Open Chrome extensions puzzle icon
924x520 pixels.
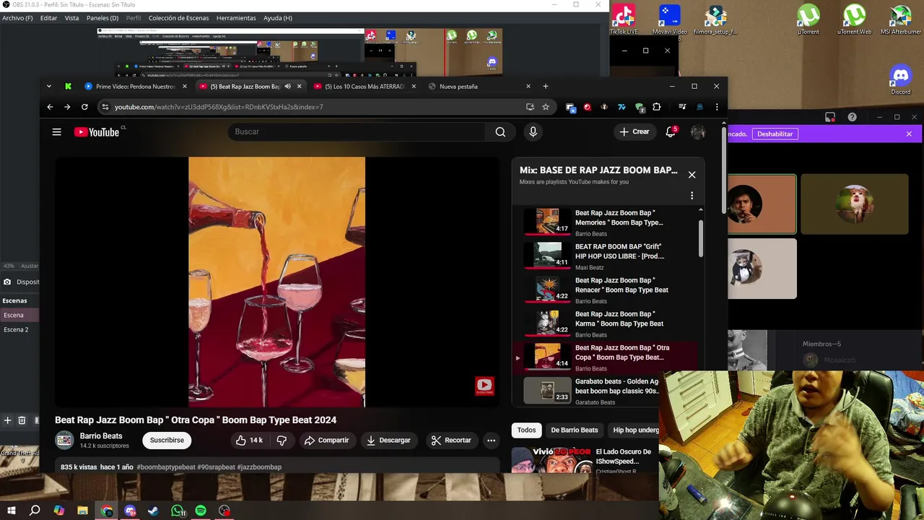(x=656, y=107)
